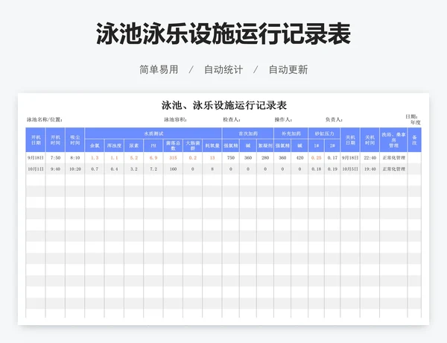Click the 泳池容积 label
Screen dimensions: 447x343
coord(175,119)
